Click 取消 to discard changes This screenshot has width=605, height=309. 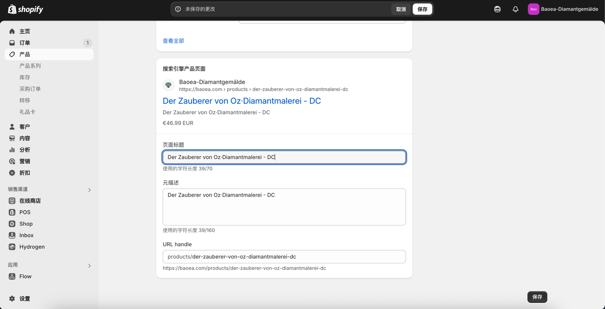[x=401, y=9]
